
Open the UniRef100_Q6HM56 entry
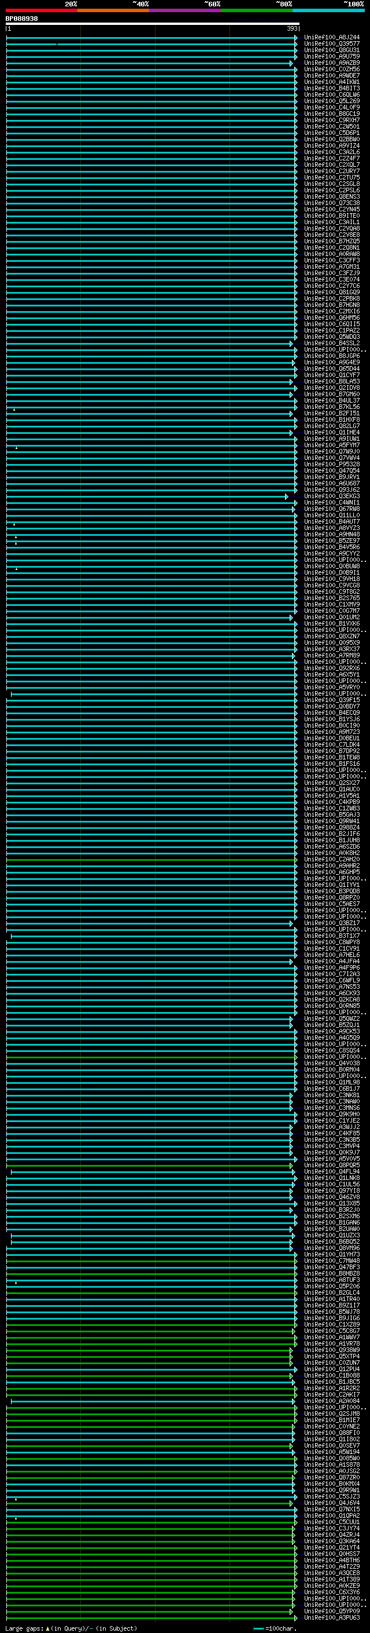332,317
